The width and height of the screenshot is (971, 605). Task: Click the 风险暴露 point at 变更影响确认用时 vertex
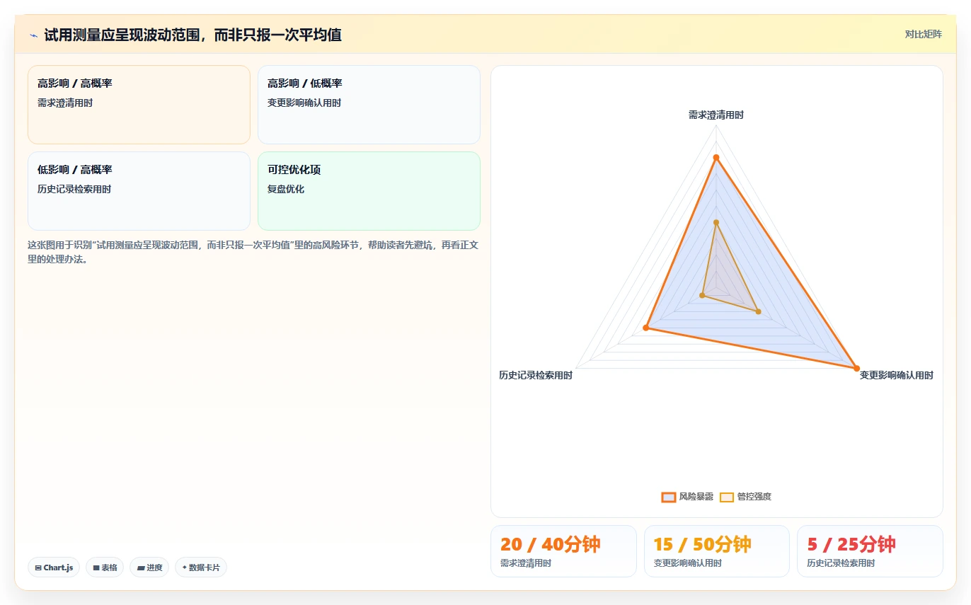[x=856, y=368]
